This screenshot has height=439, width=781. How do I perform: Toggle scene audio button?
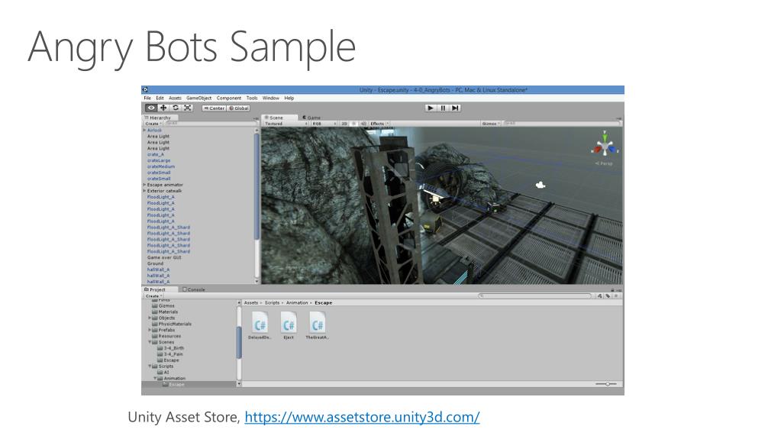pyautogui.click(x=363, y=124)
